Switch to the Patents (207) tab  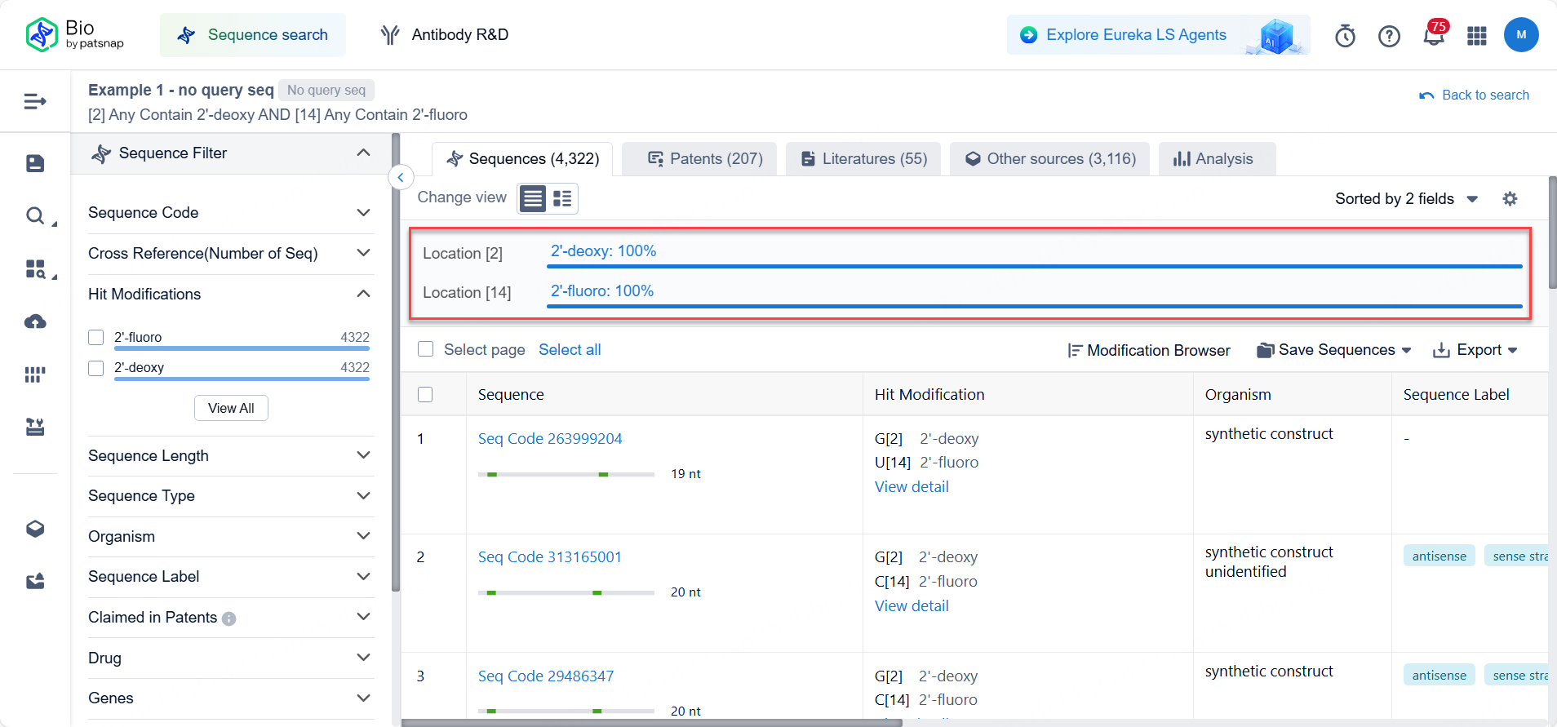[x=705, y=159]
